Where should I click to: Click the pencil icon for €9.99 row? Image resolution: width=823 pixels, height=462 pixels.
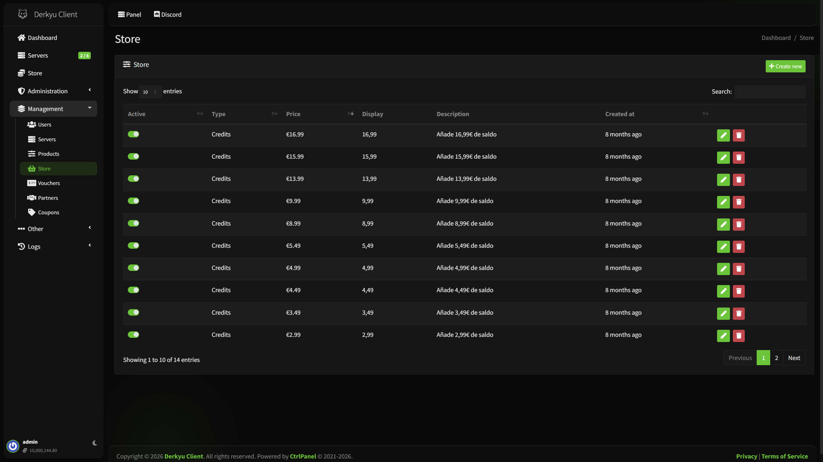[x=723, y=202]
